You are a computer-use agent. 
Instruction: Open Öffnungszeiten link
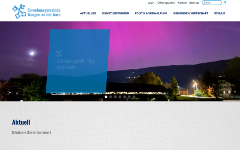[x=166, y=3]
